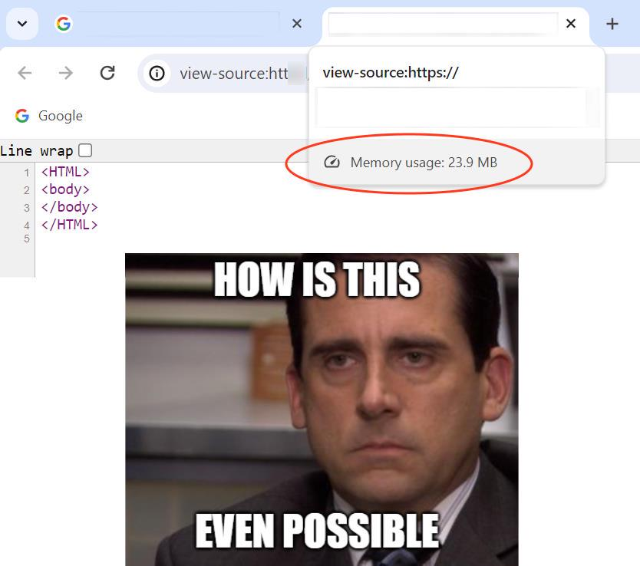This screenshot has height=566, width=640.
Task: Open a new tab with plus button
Action: (x=612, y=24)
